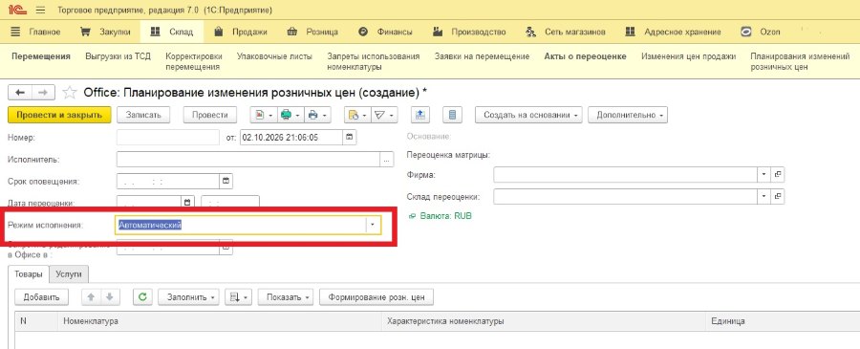Open the sort rows icon dropdown

point(239,296)
